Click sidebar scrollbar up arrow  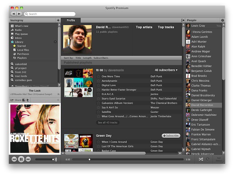coord(59,25)
